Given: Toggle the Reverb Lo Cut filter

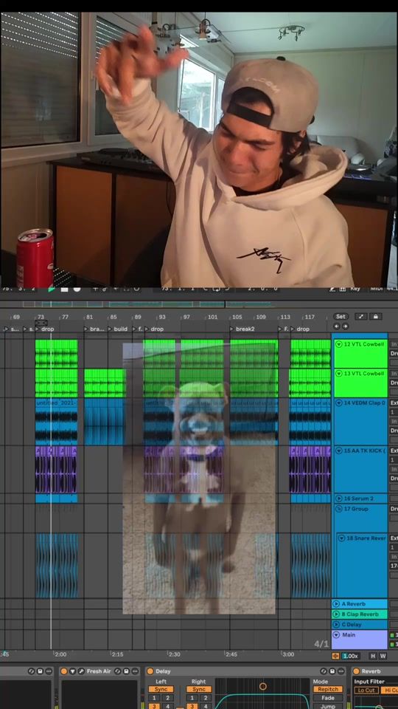Looking at the screenshot, I should coord(366,691).
